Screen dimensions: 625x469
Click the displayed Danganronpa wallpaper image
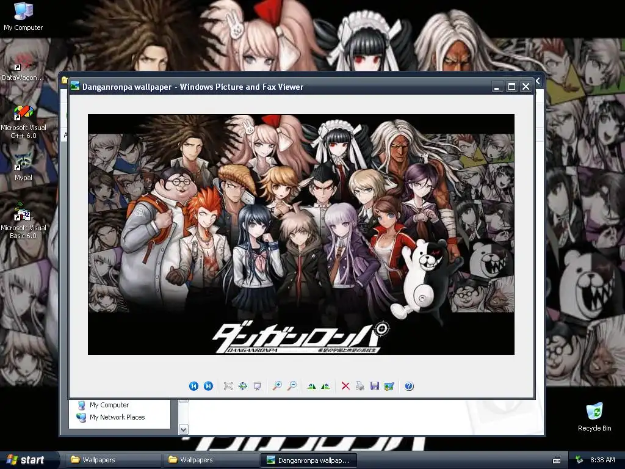point(301,234)
